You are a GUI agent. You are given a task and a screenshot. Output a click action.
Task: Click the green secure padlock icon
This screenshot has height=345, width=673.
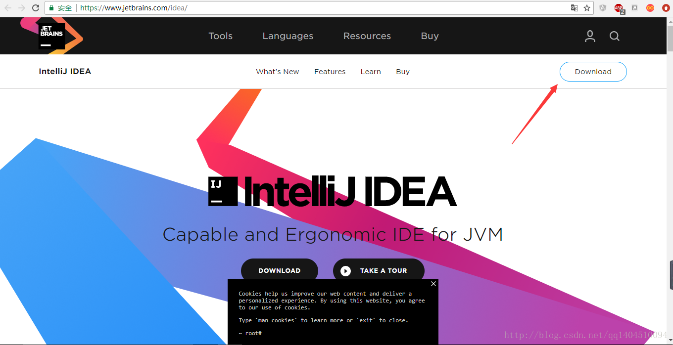[51, 8]
